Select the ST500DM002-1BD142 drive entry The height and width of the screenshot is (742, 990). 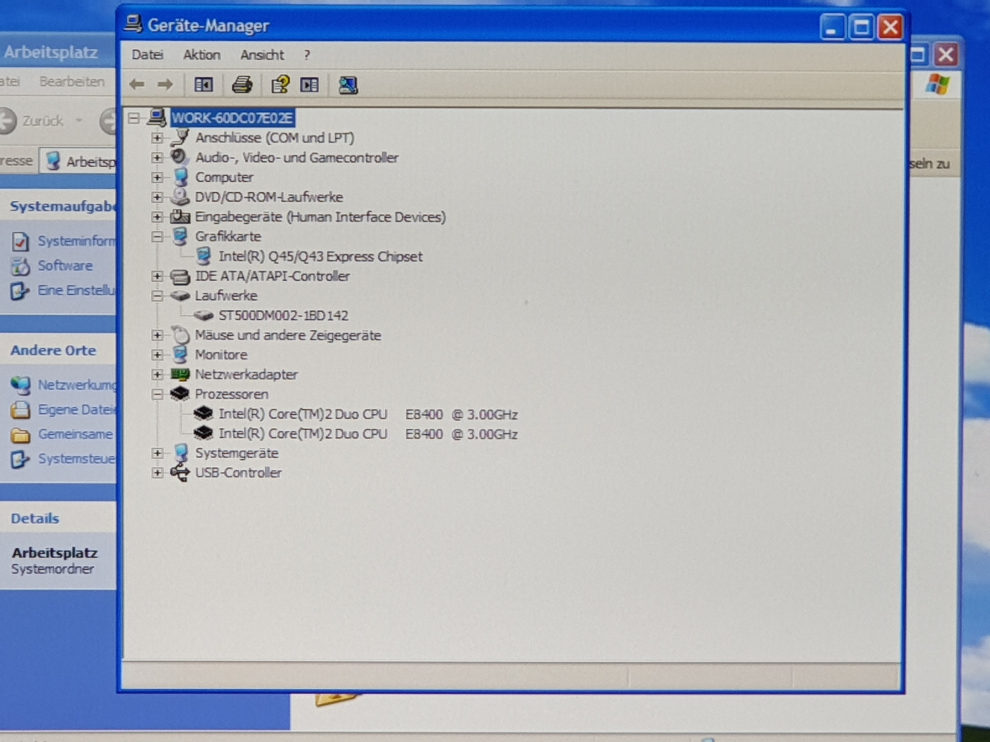(283, 316)
